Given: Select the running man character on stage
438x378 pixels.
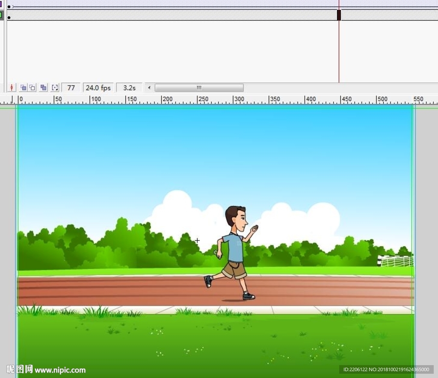Looking at the screenshot, I should tap(234, 253).
